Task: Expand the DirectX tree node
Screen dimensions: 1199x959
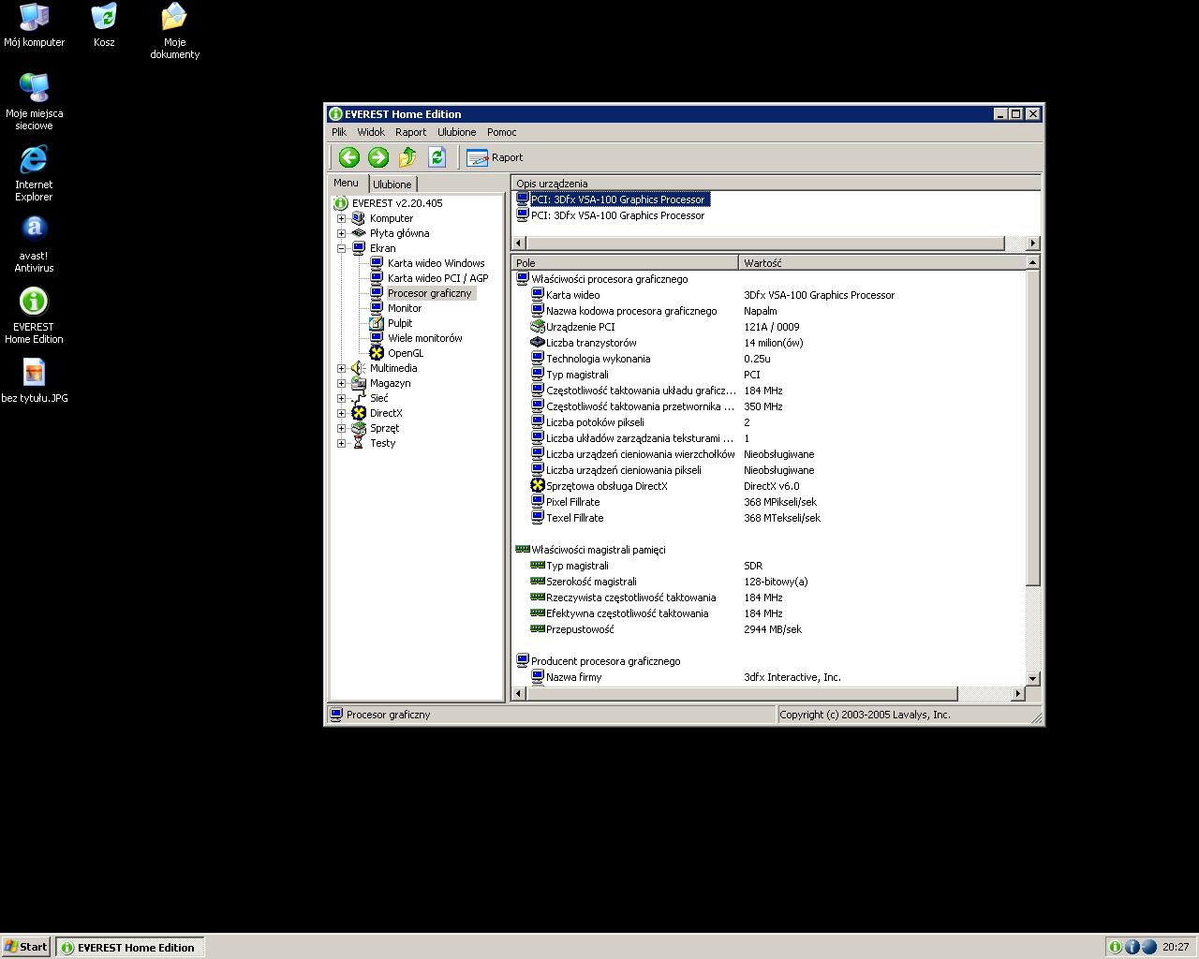Action: pyautogui.click(x=342, y=413)
